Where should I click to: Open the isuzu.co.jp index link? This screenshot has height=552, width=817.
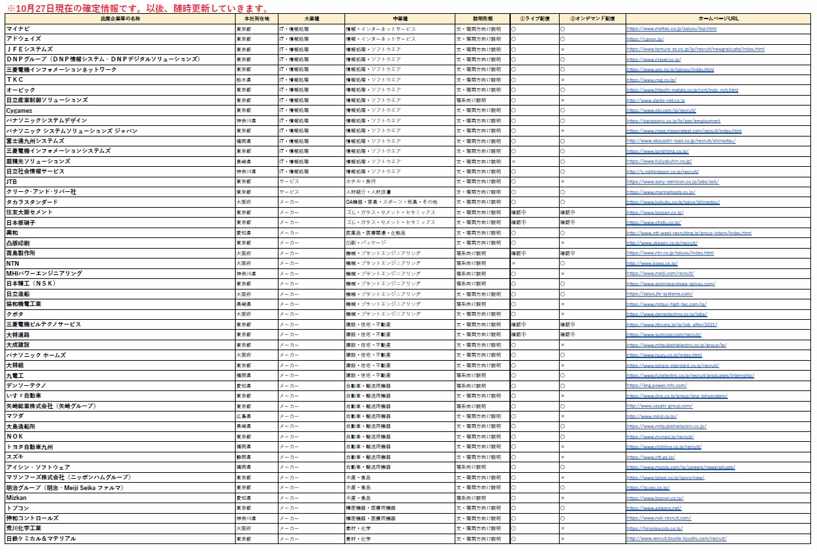click(x=664, y=355)
